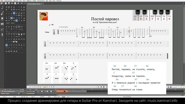Image resolution: width=185 pixels, height=104 pixels.
Task: Toggle the metronome icon
Action: [168, 87]
